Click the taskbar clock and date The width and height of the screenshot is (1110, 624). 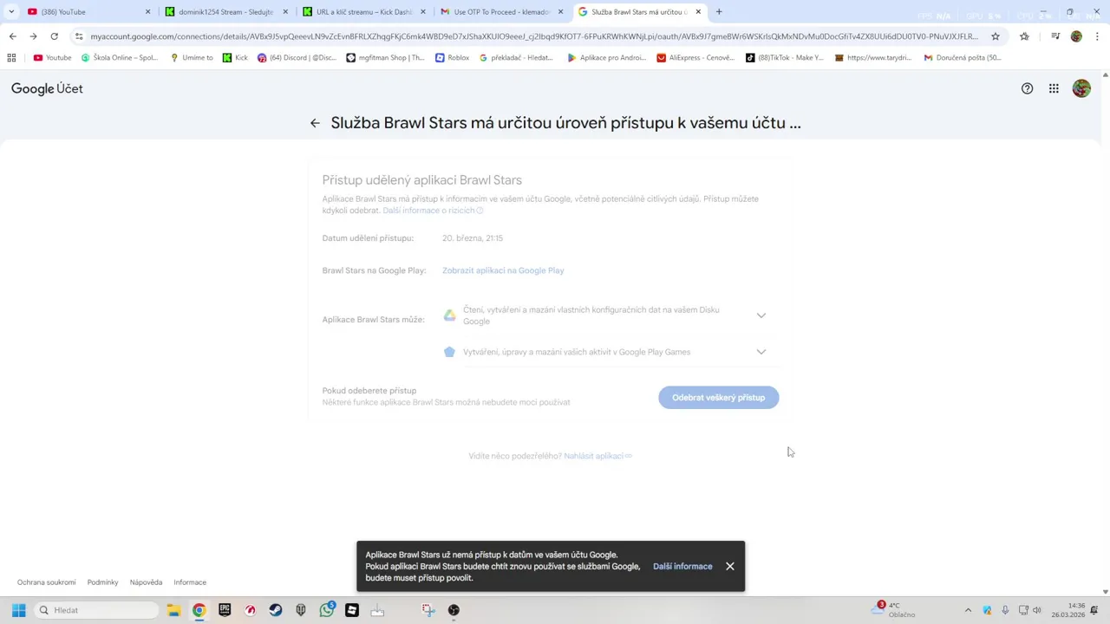[1068, 610]
